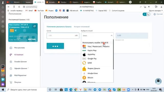
Task: Click the Сумма amount input field
Action: tap(63, 36)
